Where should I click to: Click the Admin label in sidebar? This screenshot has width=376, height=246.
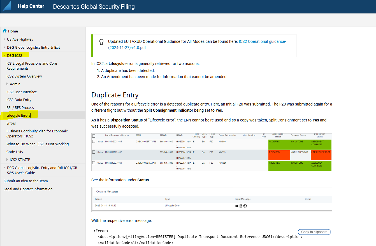[x=15, y=84]
